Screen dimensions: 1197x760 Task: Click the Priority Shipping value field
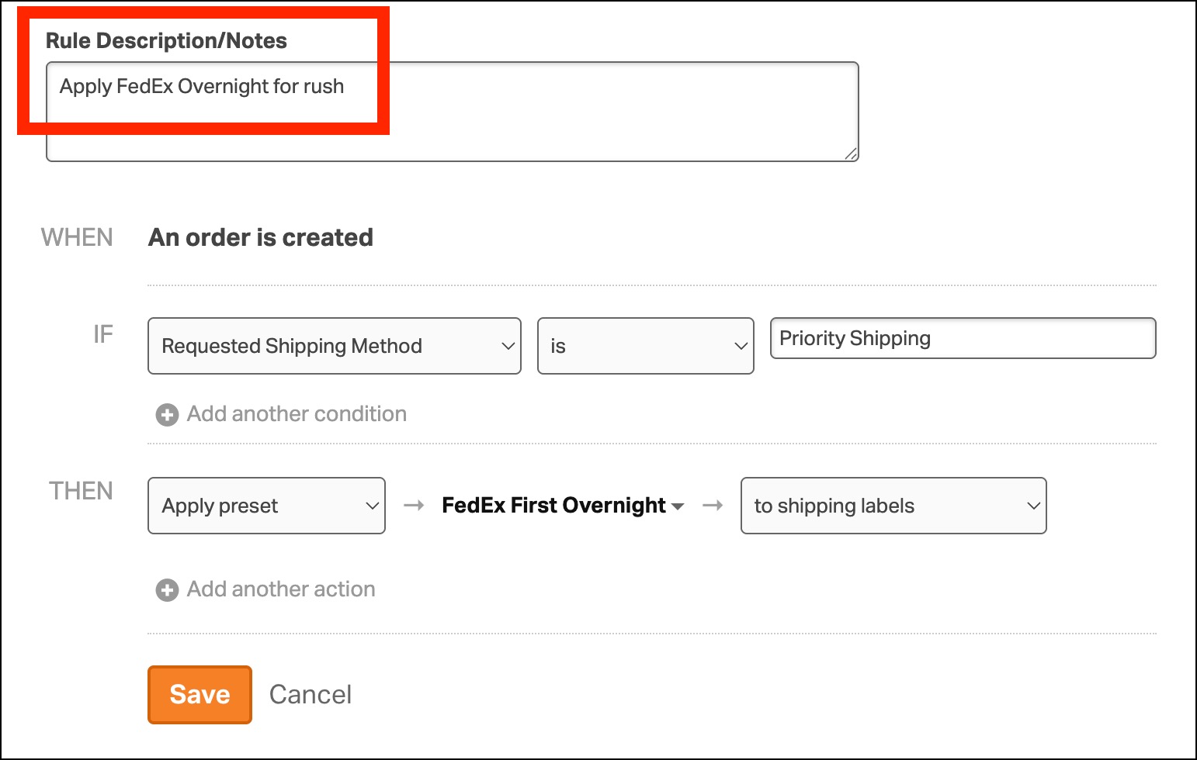(963, 338)
